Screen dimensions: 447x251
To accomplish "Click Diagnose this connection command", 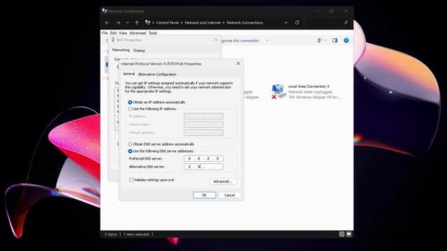I will point(240,40).
